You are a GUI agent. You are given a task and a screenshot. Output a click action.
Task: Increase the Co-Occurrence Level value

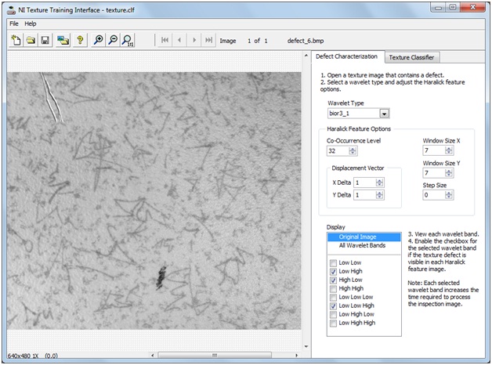(353, 148)
